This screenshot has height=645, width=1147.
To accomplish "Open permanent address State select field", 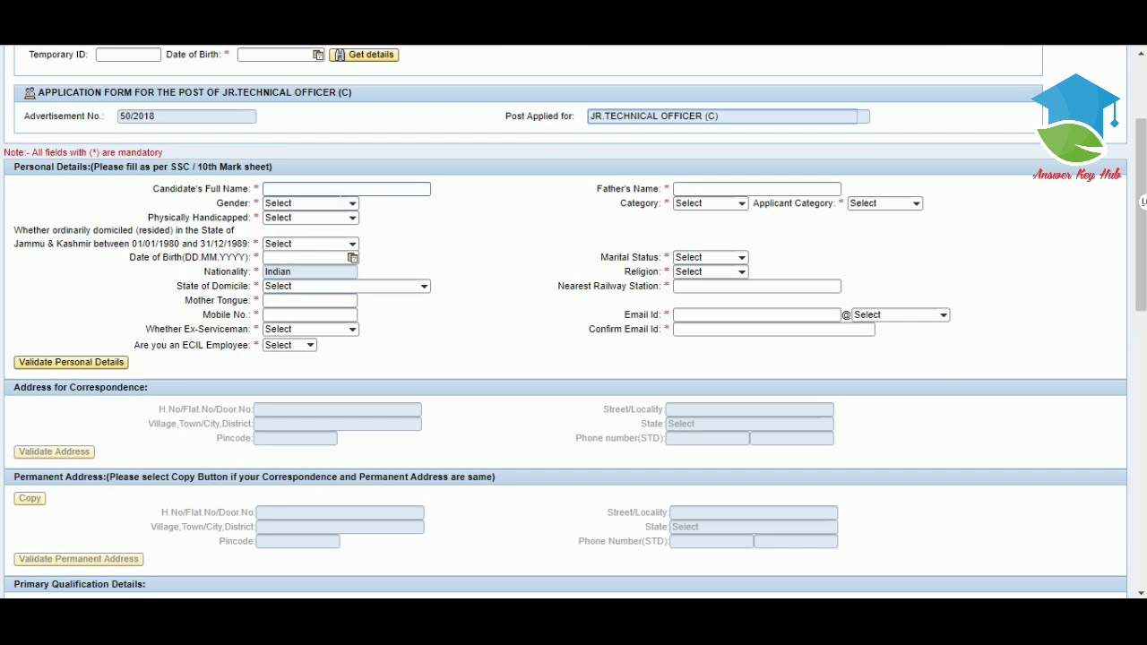I will click(x=754, y=528).
